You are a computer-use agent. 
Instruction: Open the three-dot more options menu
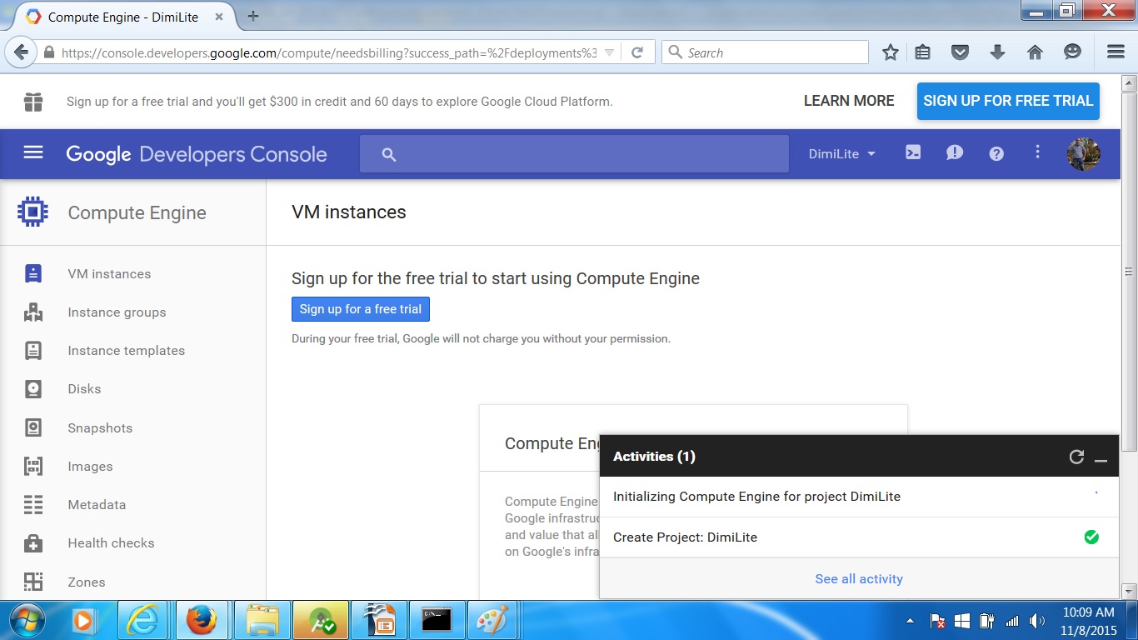pyautogui.click(x=1037, y=152)
